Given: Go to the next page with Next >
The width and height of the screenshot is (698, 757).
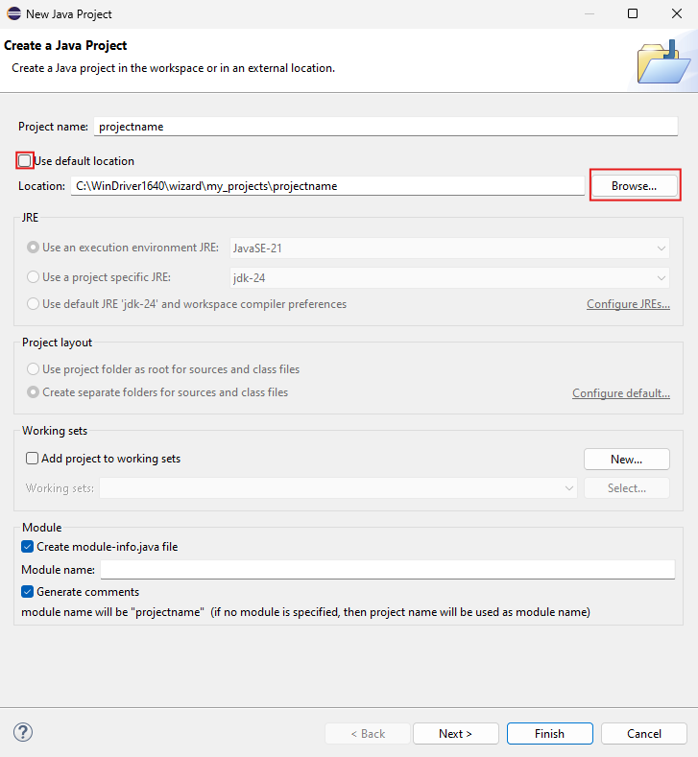Looking at the screenshot, I should coord(455,734).
